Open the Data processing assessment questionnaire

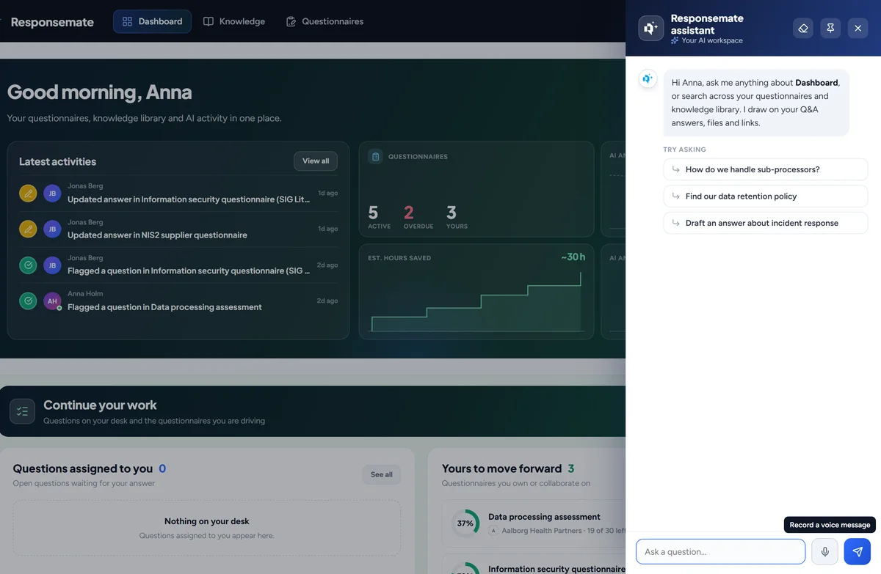point(544,517)
